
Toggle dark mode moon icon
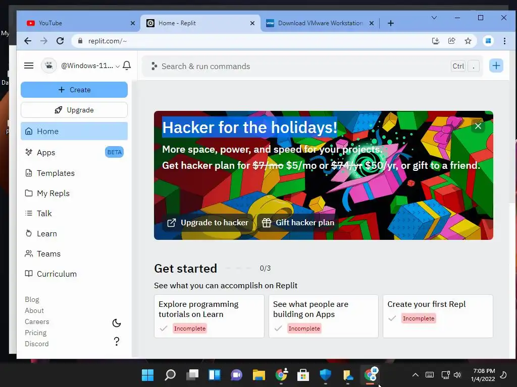[117, 323]
